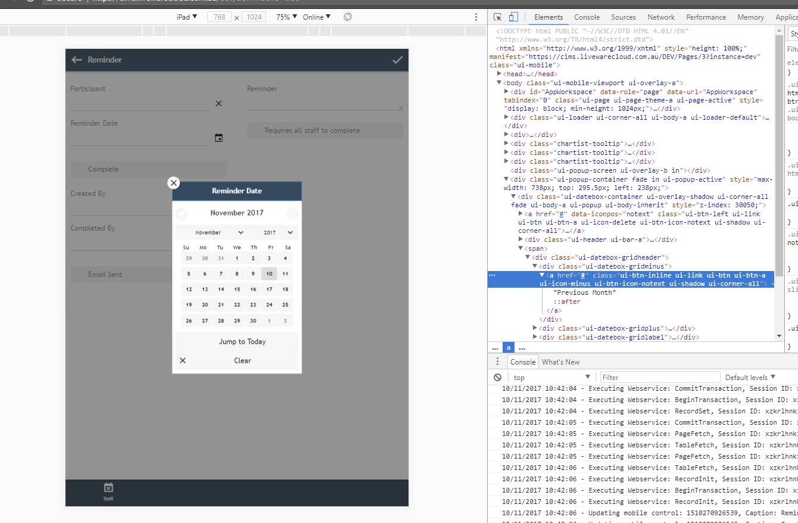Open the What's New tab
The image size is (798, 523).
560,362
